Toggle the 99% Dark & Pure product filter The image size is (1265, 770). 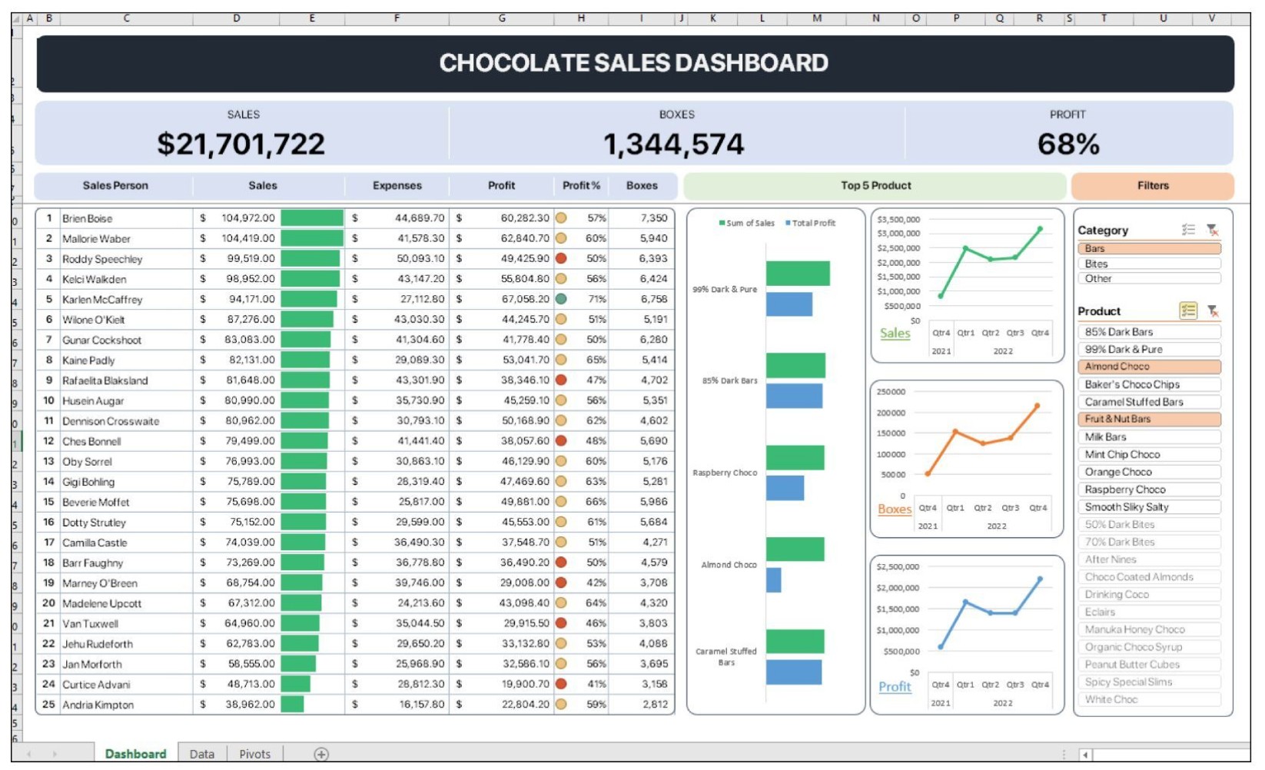click(1149, 349)
